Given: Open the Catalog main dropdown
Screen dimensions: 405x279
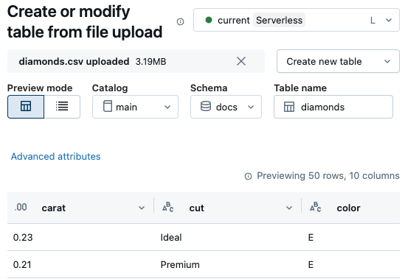Looking at the screenshot, I should pos(135,107).
